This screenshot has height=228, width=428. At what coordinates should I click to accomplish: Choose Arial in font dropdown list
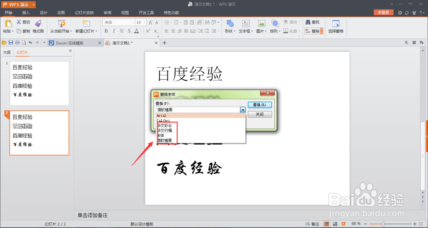[201, 116]
